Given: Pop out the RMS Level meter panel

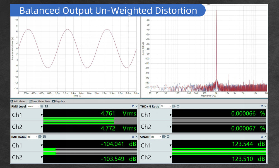Looking at the screenshot, I should click(133, 106).
